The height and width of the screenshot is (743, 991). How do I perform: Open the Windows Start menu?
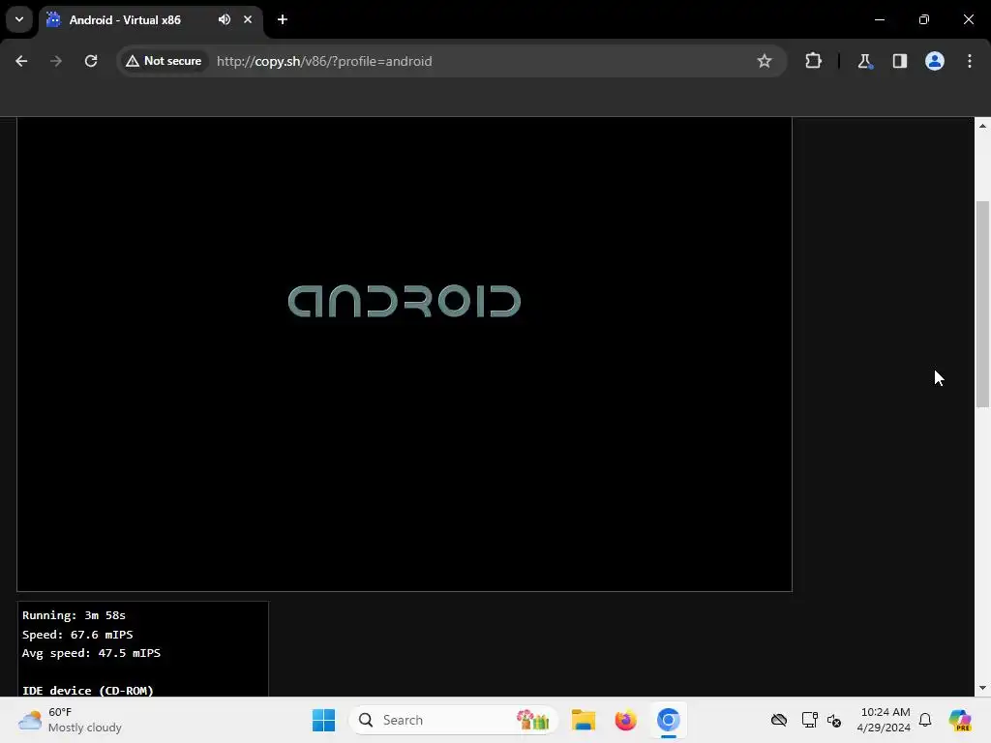click(323, 720)
